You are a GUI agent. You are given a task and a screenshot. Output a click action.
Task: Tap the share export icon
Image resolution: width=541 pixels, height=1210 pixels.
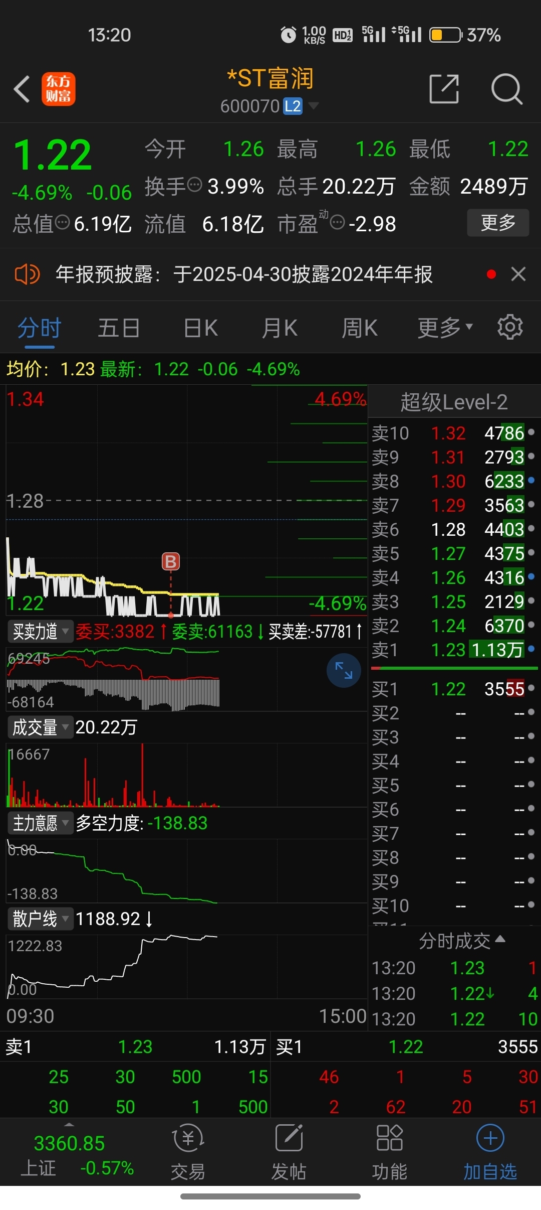point(444,89)
